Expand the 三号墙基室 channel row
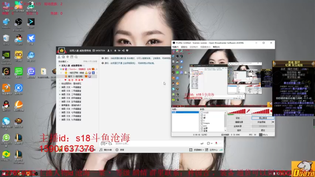The height and width of the screenshot is (177, 315). click(x=60, y=94)
